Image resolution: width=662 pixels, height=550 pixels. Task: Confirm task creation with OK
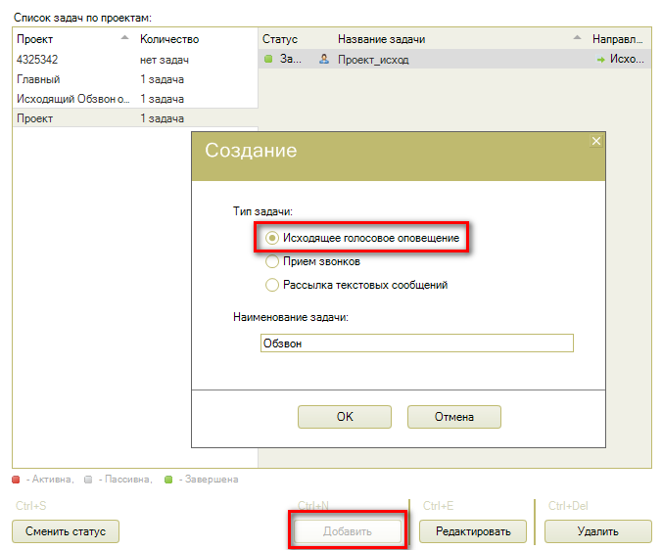pos(344,417)
